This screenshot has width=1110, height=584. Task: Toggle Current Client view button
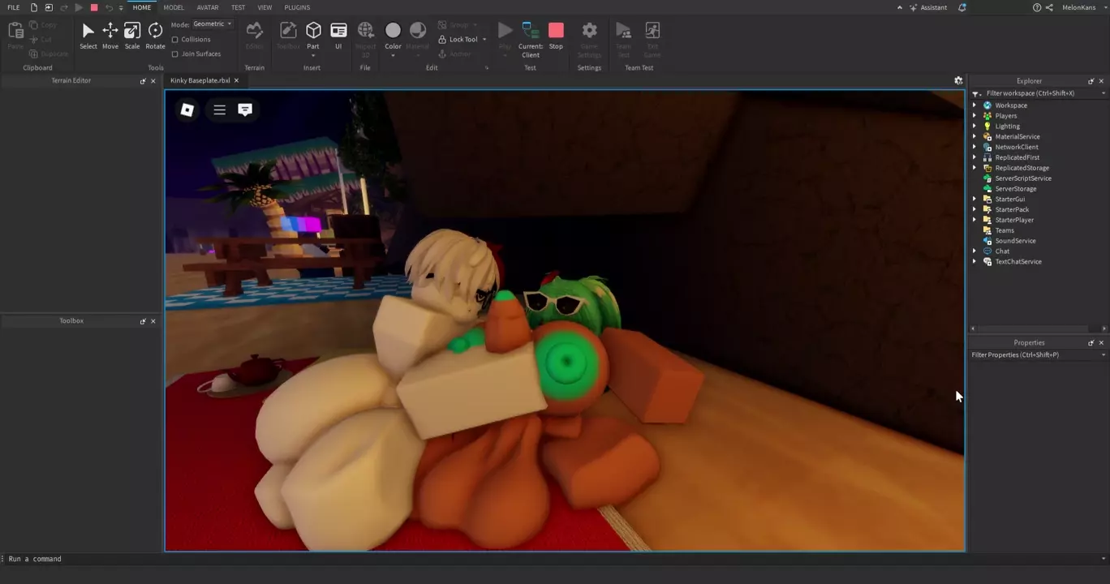click(x=531, y=36)
